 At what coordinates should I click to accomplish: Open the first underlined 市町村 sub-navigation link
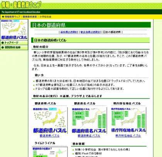(x=69, y=32)
